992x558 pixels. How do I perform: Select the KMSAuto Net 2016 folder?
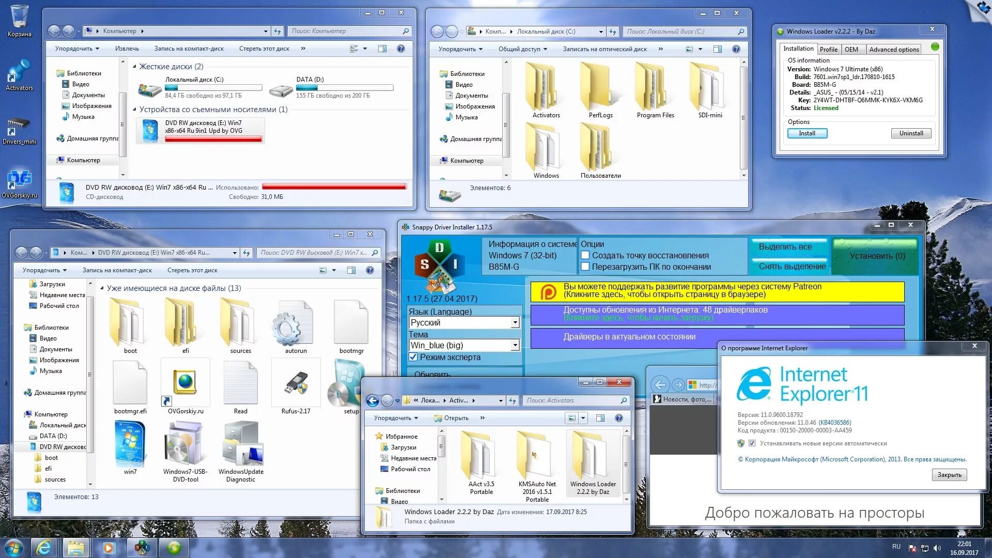(x=537, y=467)
